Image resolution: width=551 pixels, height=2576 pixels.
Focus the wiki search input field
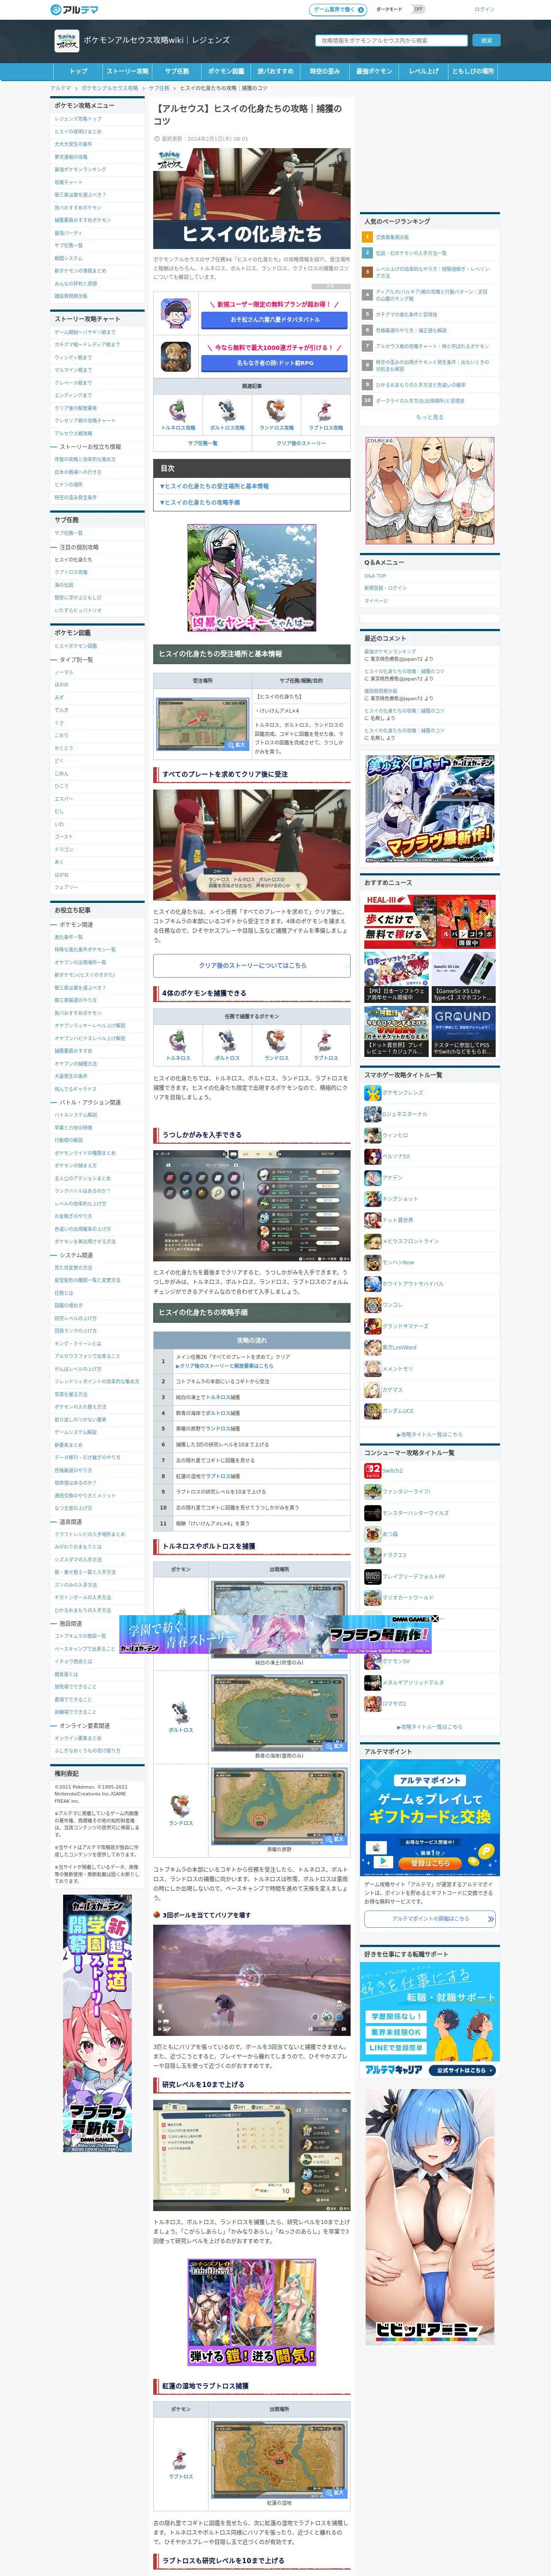[x=391, y=41]
